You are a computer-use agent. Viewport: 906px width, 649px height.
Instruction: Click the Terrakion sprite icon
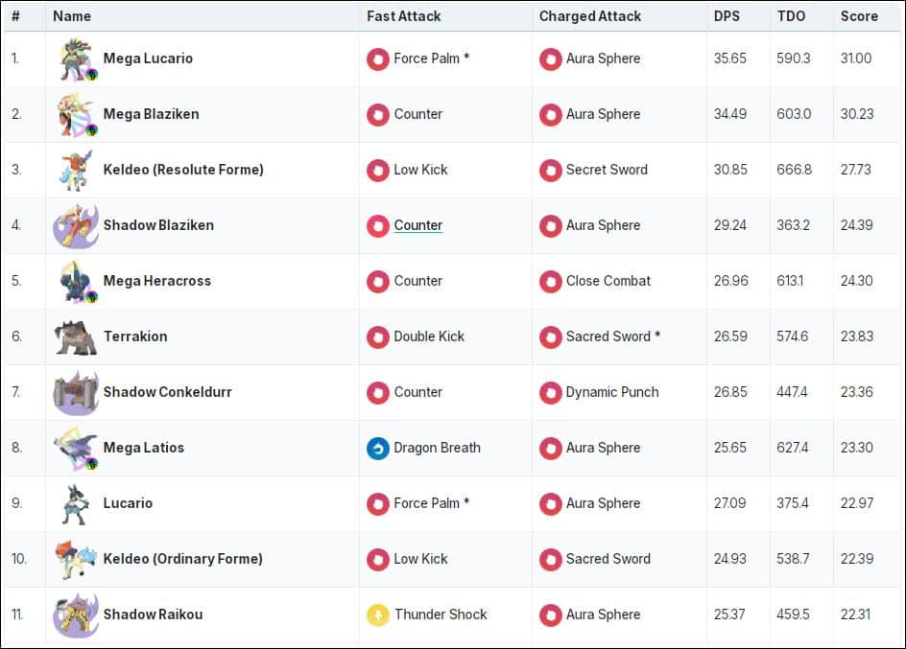click(76, 336)
